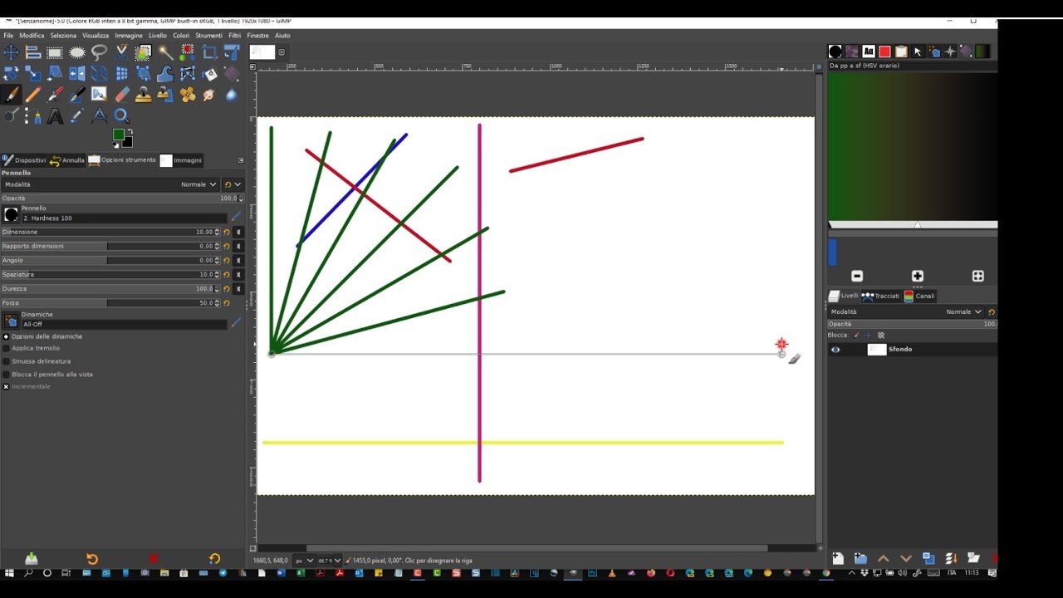Select the Crop tool
Image resolution: width=1063 pixels, height=598 pixels.
click(209, 52)
